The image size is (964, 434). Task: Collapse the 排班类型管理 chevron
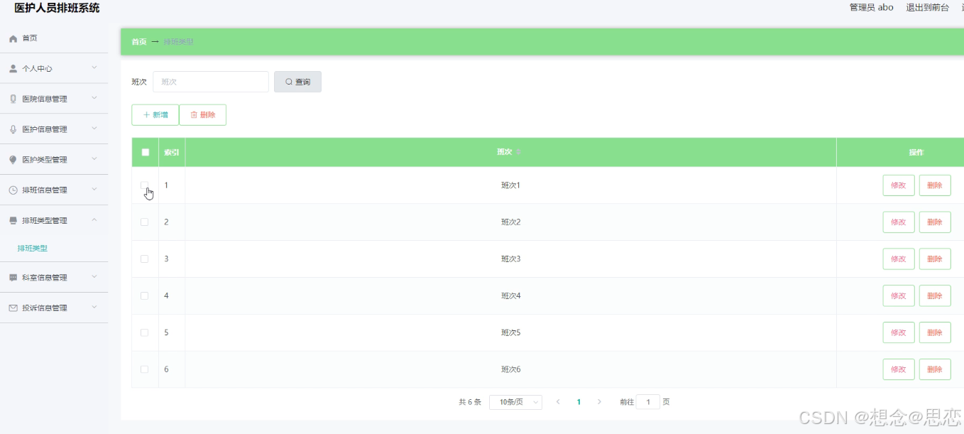pyautogui.click(x=94, y=220)
